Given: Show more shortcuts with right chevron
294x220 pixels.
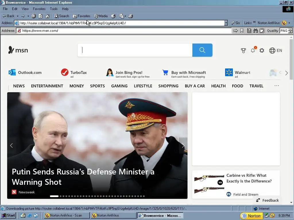Looking at the screenshot, I should pos(287,73).
